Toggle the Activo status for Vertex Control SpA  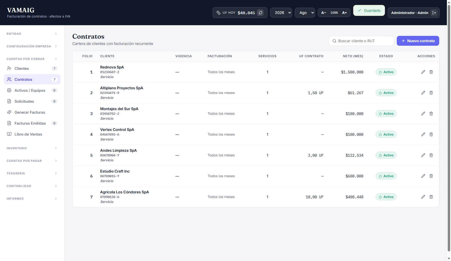(386, 134)
